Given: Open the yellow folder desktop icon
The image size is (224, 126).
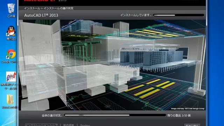Looking at the screenshot, I should [10, 101].
